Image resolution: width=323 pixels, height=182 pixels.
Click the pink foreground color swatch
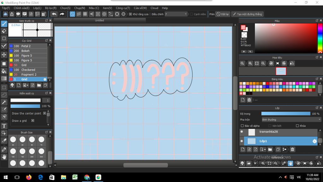tap(243, 27)
